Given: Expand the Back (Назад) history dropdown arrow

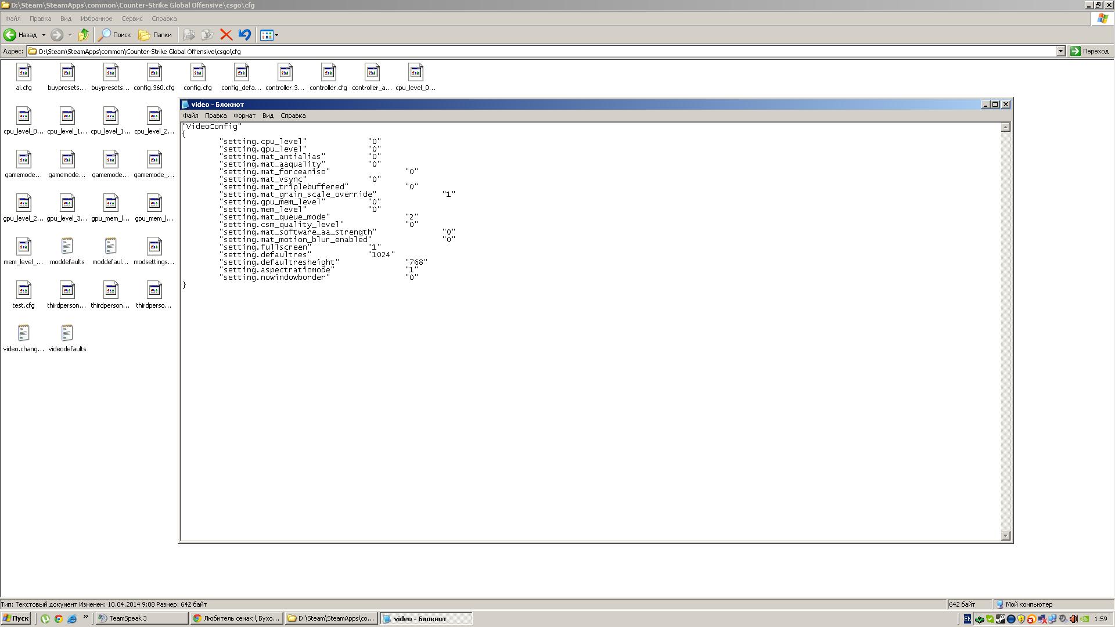Looking at the screenshot, I should pyautogui.click(x=44, y=35).
